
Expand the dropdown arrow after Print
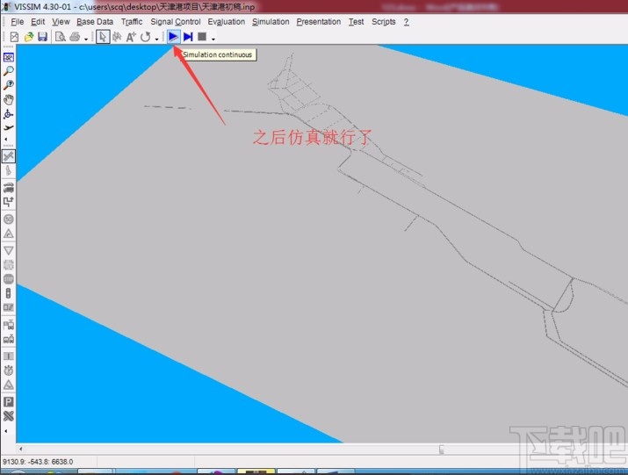coord(86,39)
